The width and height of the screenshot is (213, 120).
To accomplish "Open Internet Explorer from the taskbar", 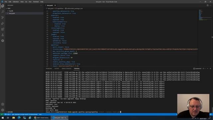I will tap(30, 118).
